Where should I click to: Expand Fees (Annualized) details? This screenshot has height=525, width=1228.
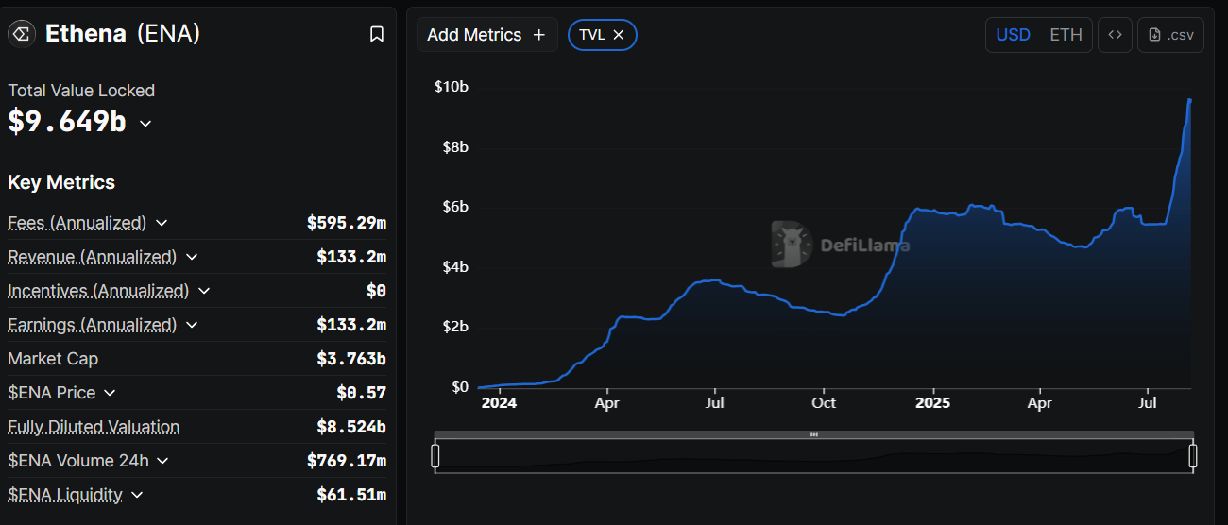162,223
